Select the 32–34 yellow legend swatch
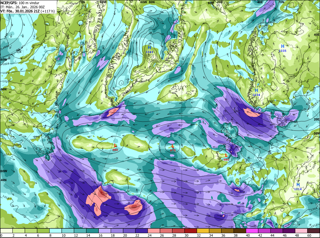The width and height of the screenshot is (320, 238). pos(203,231)
